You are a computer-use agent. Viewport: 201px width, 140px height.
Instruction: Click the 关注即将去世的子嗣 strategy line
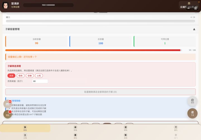point(29,111)
